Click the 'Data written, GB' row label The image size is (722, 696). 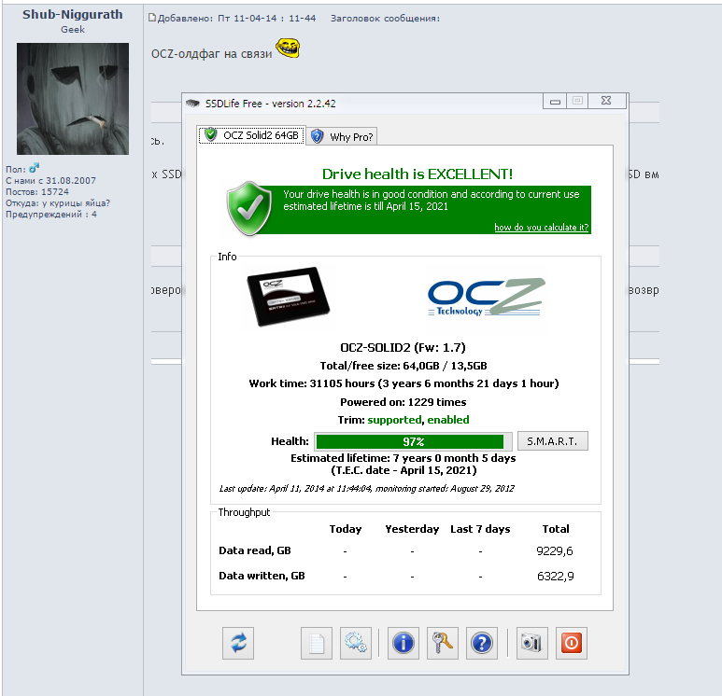click(262, 576)
